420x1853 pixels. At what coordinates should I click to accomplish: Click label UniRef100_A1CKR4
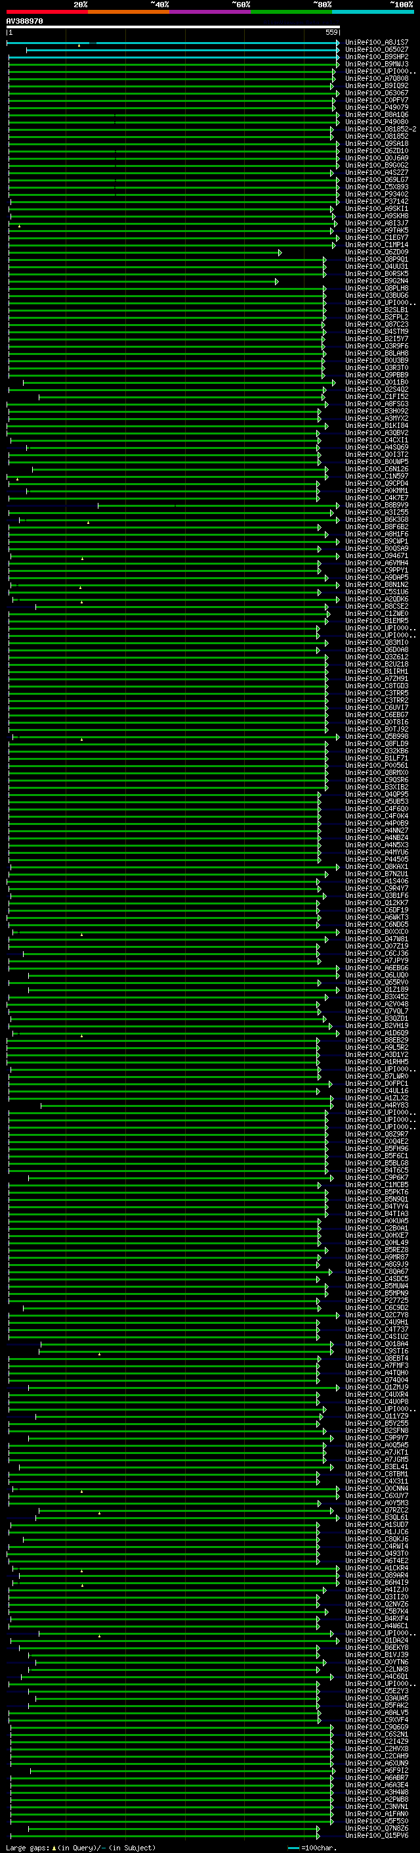click(x=377, y=1568)
